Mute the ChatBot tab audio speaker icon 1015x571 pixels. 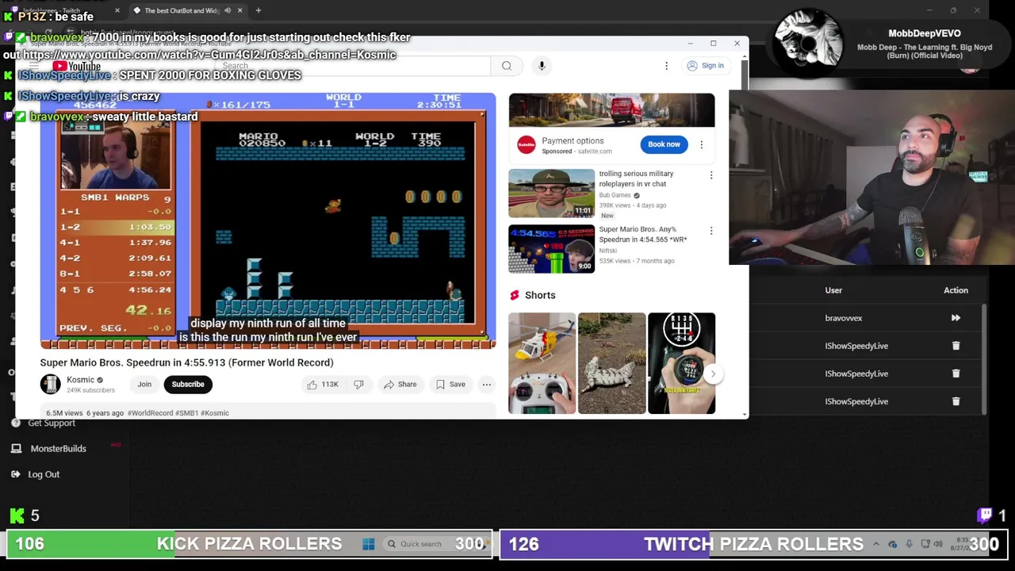click(228, 10)
